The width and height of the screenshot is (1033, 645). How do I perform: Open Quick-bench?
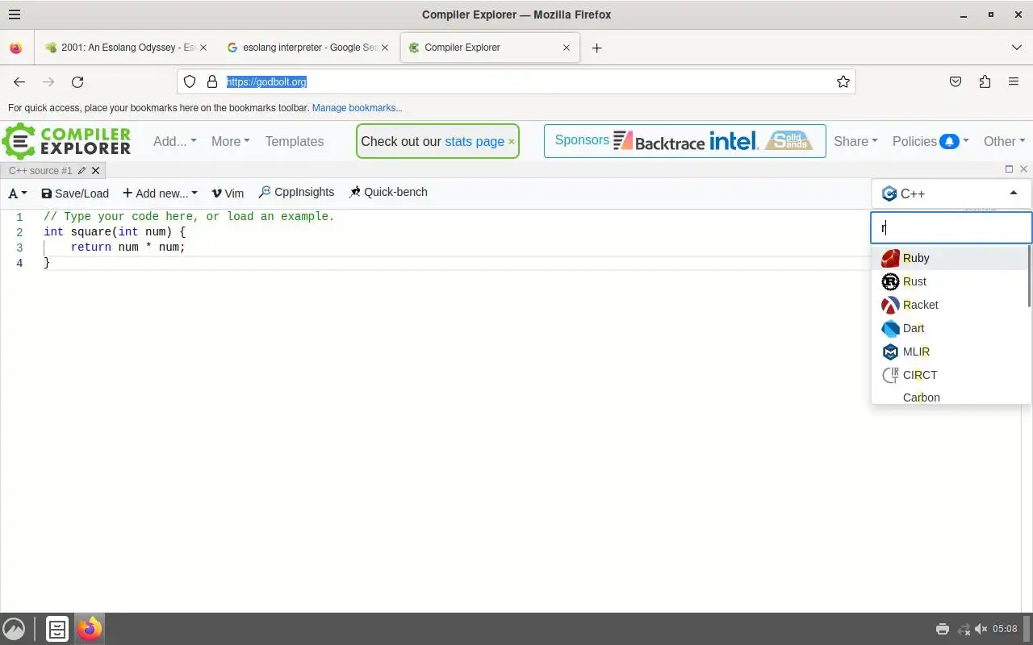(x=388, y=192)
